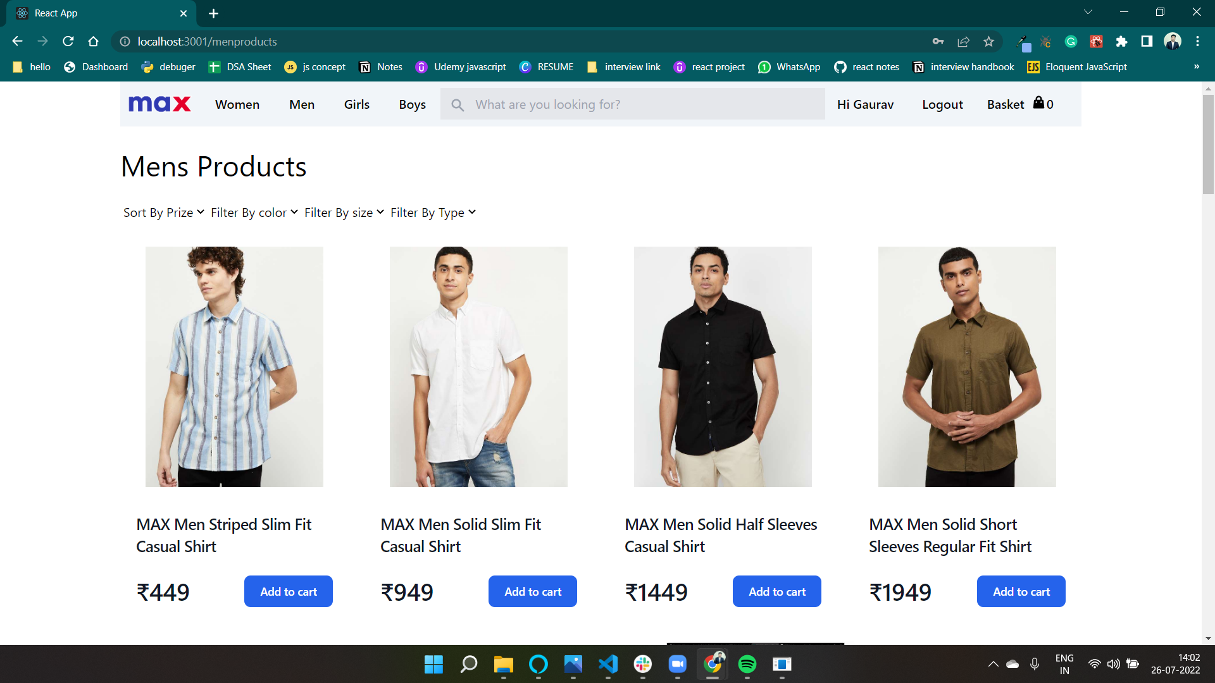Open the Grammarly extension icon
Image resolution: width=1215 pixels, height=683 pixels.
point(1071,41)
